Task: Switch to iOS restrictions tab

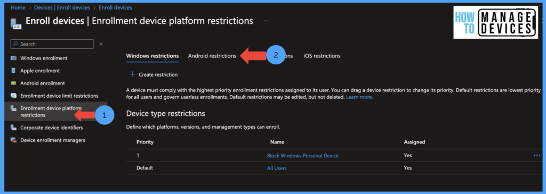Action: pos(322,56)
